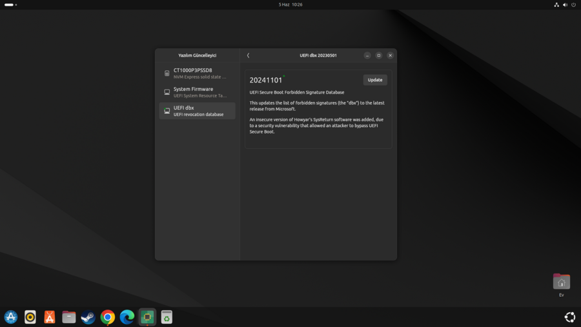Image resolution: width=581 pixels, height=327 pixels.
Task: Select UEFI dbx revocation database entry
Action: pyautogui.click(x=197, y=111)
